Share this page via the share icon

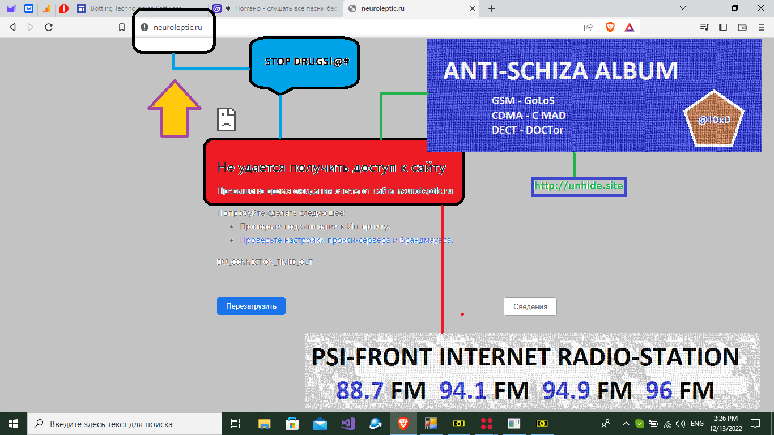[588, 27]
